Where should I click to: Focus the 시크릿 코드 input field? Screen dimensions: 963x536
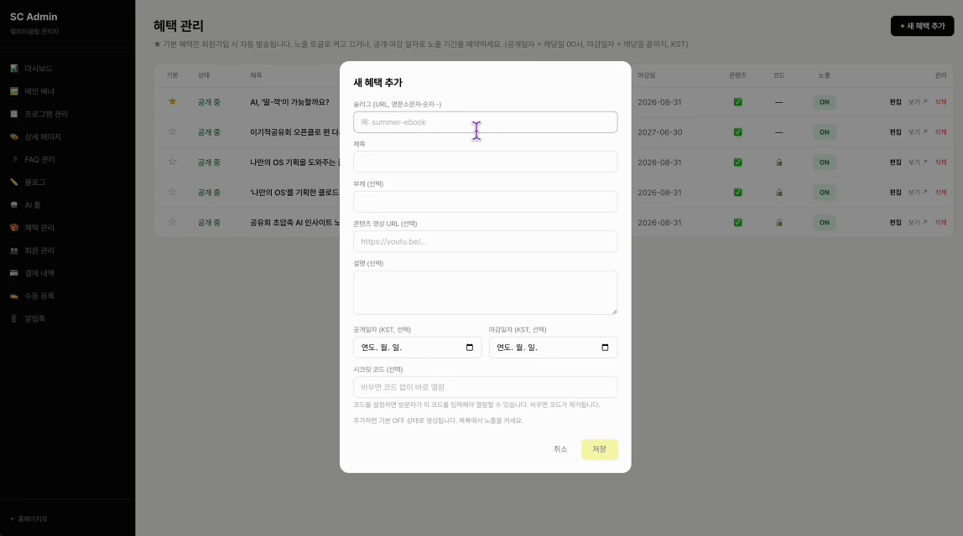point(485,387)
